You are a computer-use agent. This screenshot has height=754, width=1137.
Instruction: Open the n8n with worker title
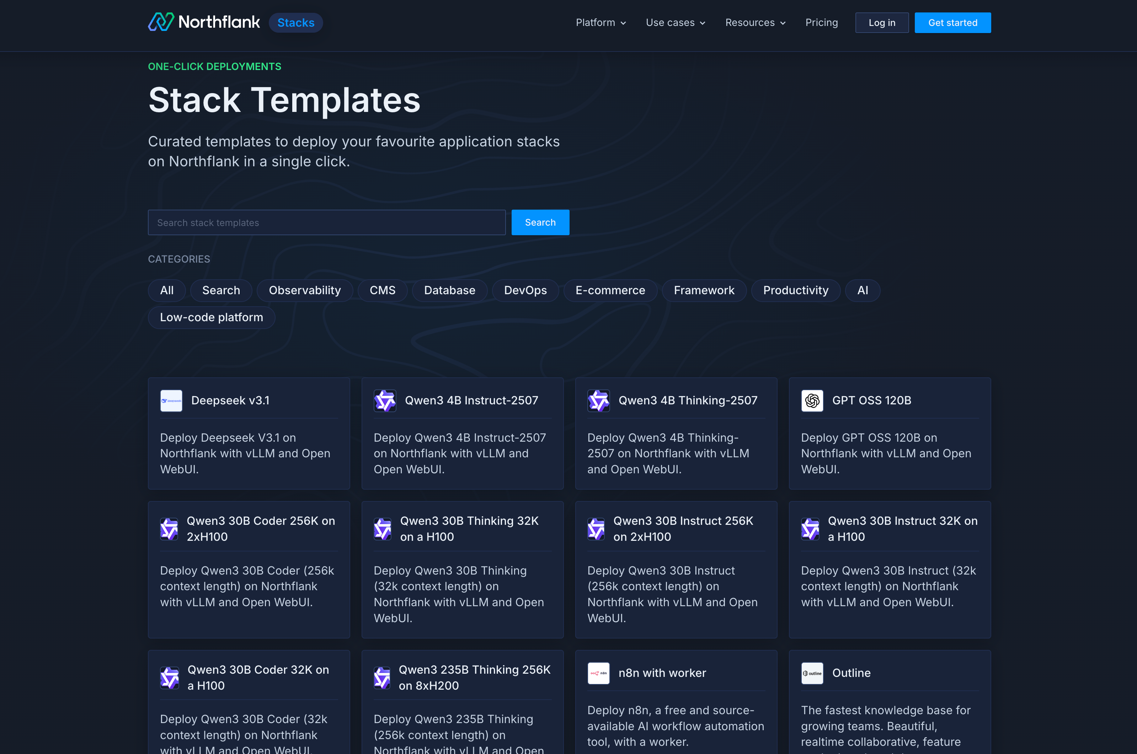662,673
